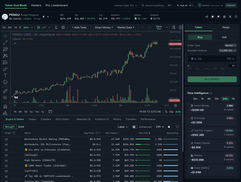This screenshot has height=182, width=241.
Task: Activate the chart zoom-in tool
Action: pos(5,98)
